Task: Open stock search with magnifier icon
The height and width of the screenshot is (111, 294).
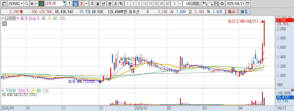Action: click(27, 3)
